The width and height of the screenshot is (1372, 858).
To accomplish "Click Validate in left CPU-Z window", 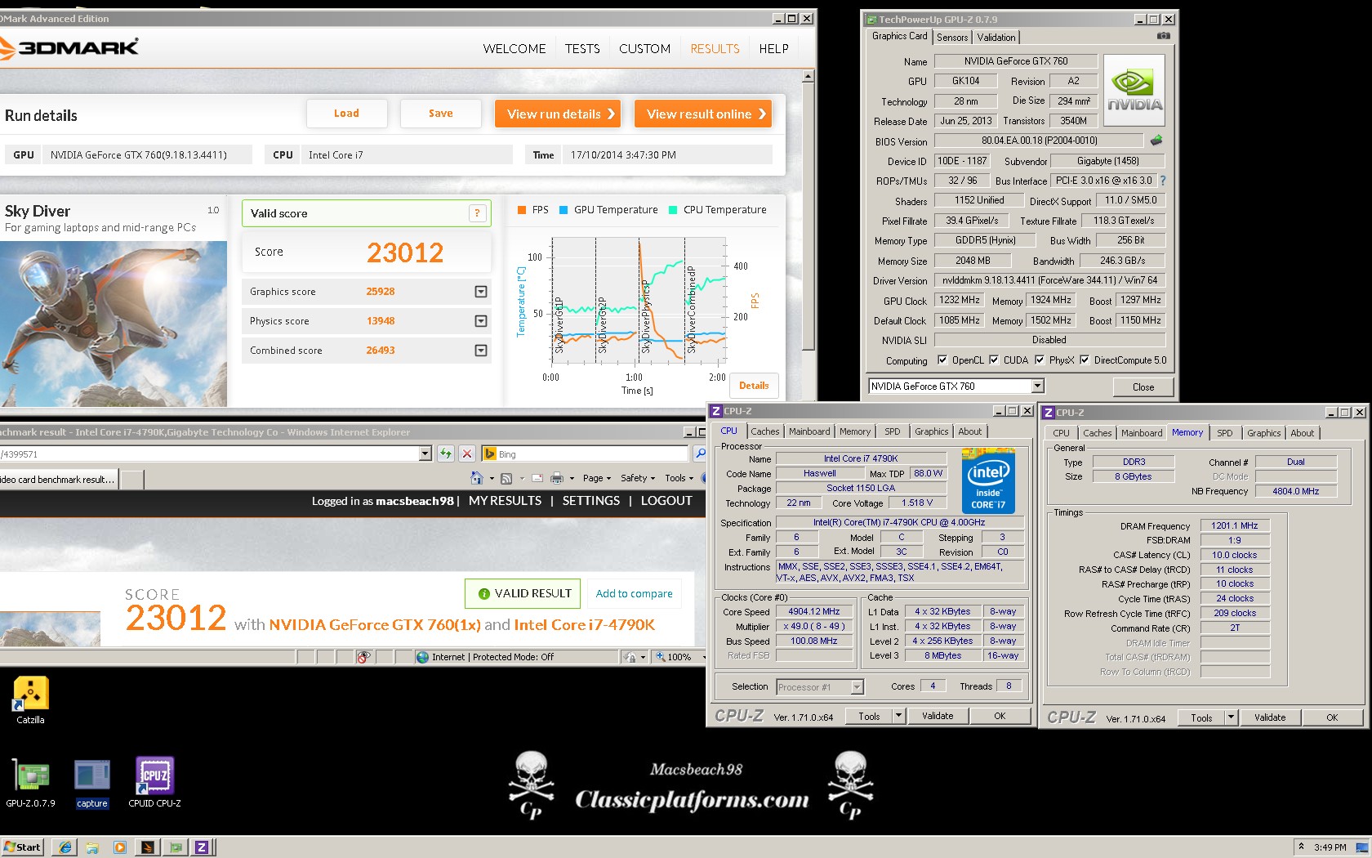I will pyautogui.click(x=938, y=716).
